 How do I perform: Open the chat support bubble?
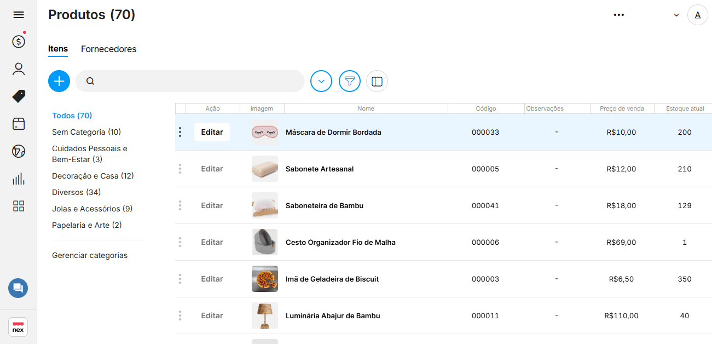click(18, 288)
